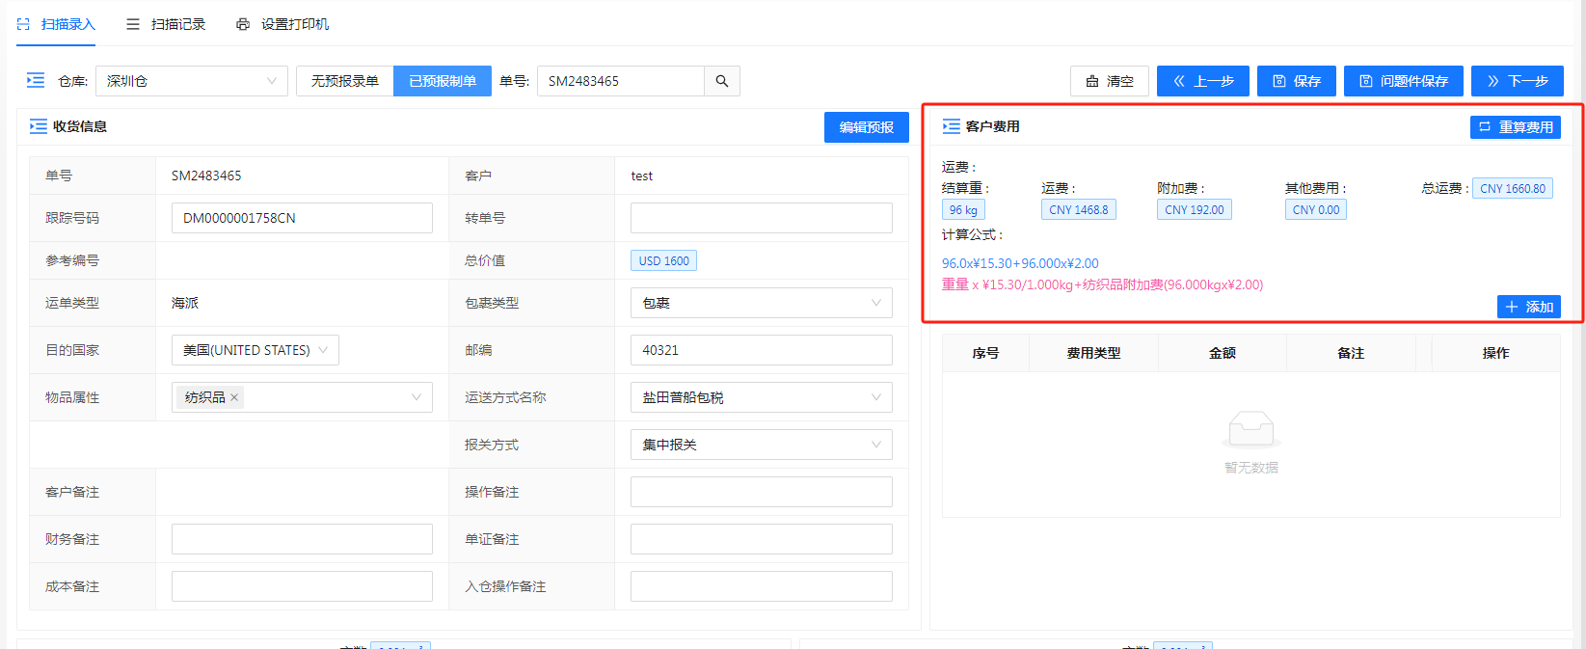Click the 客户费用 section header icon
Viewport: 1586px width, 649px height.
click(x=951, y=126)
